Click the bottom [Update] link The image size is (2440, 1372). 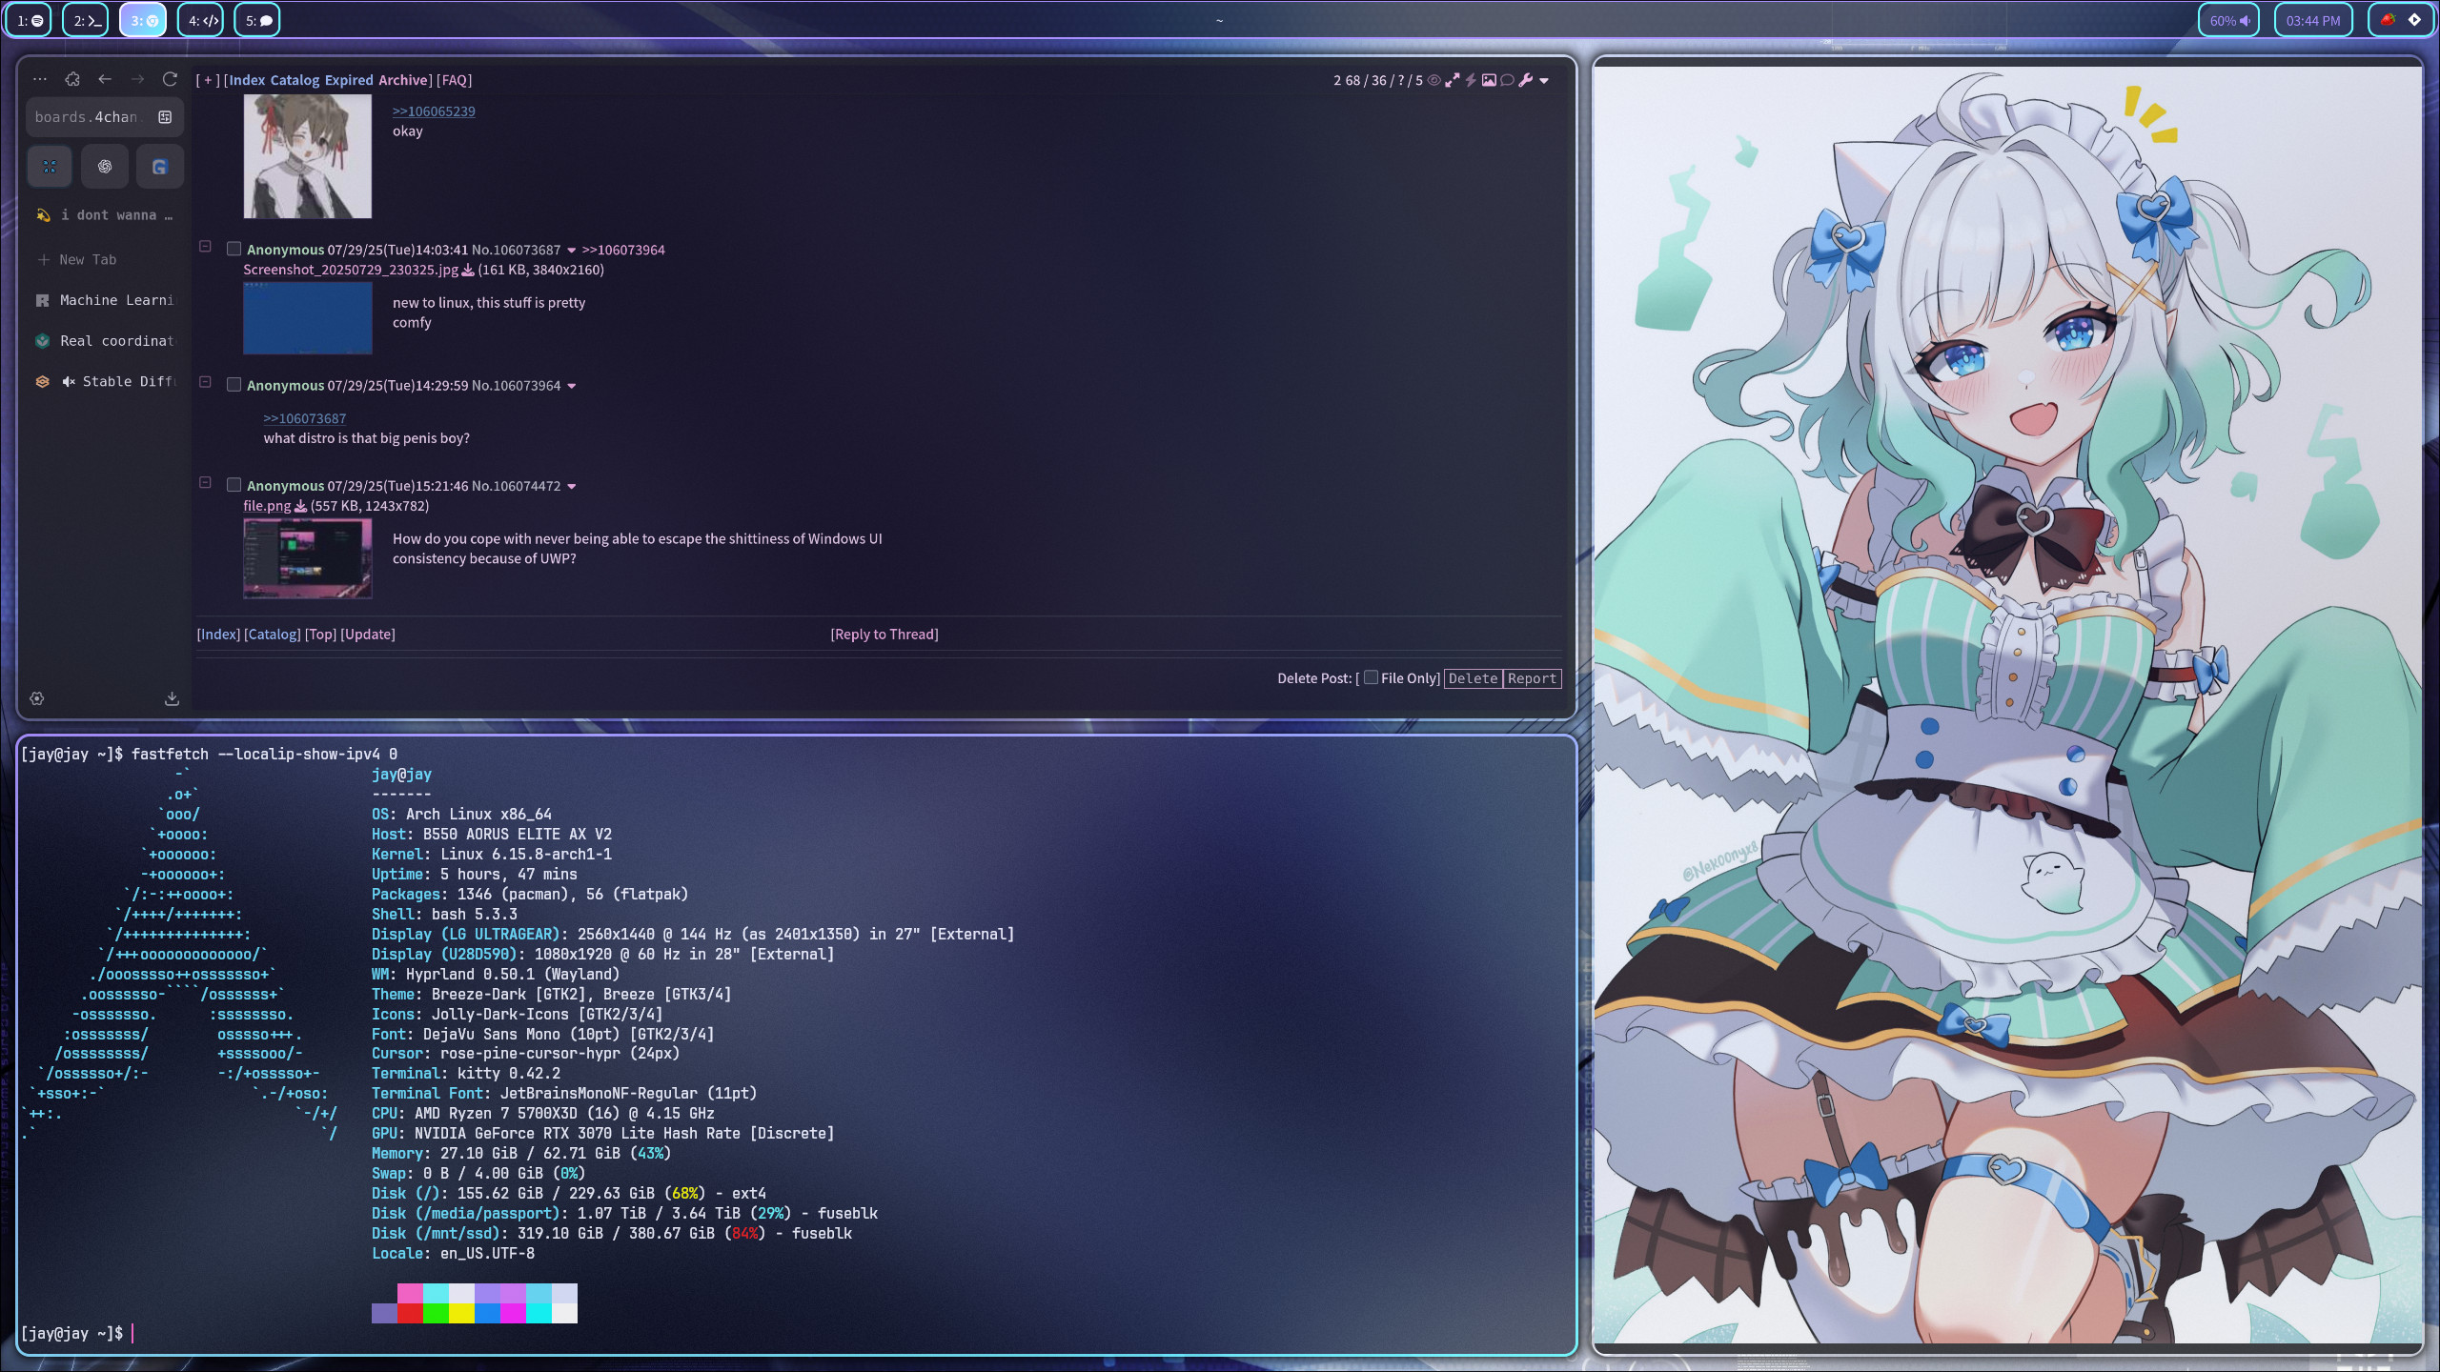point(368,635)
